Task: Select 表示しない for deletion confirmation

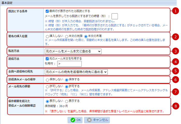Action: pyautogui.click(x=47, y=102)
